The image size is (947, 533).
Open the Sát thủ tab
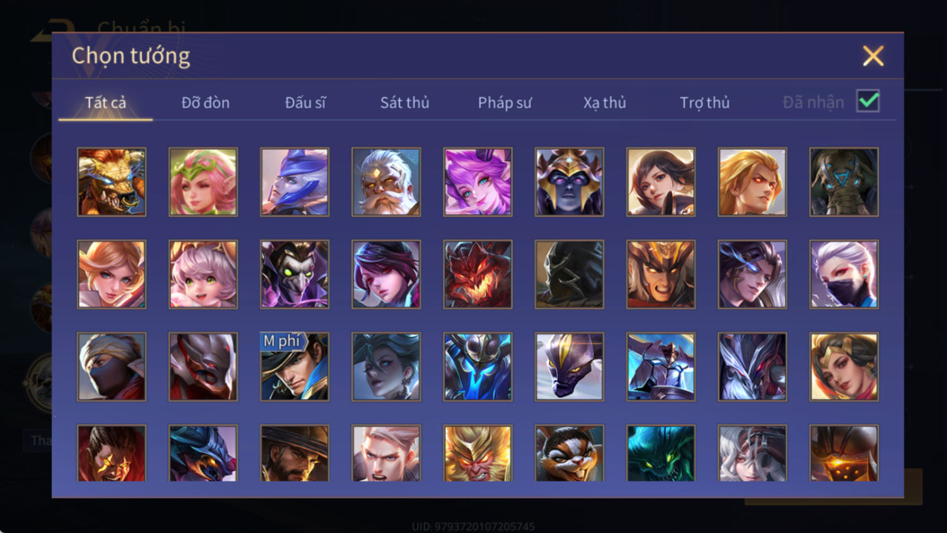[x=405, y=102]
